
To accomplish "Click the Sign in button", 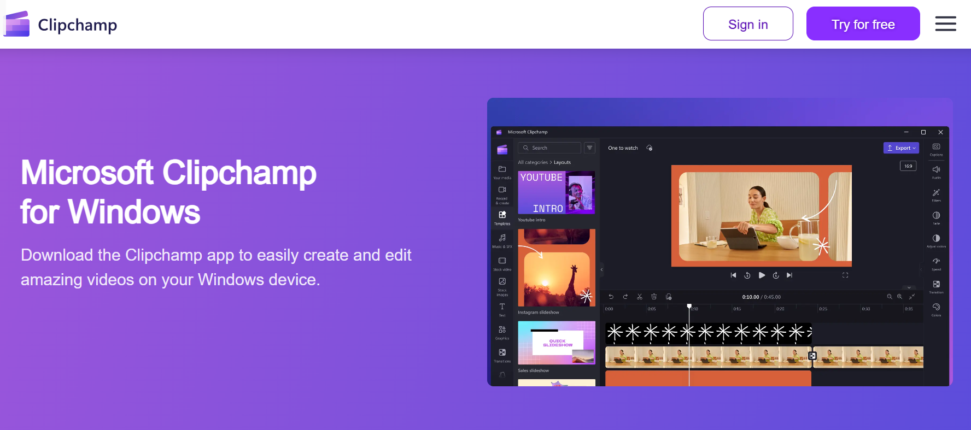I will tap(747, 24).
